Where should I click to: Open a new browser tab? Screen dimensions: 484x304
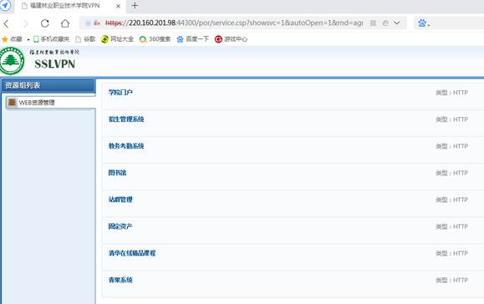(x=135, y=6)
